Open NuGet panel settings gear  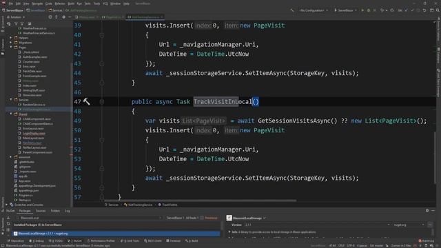427,210
